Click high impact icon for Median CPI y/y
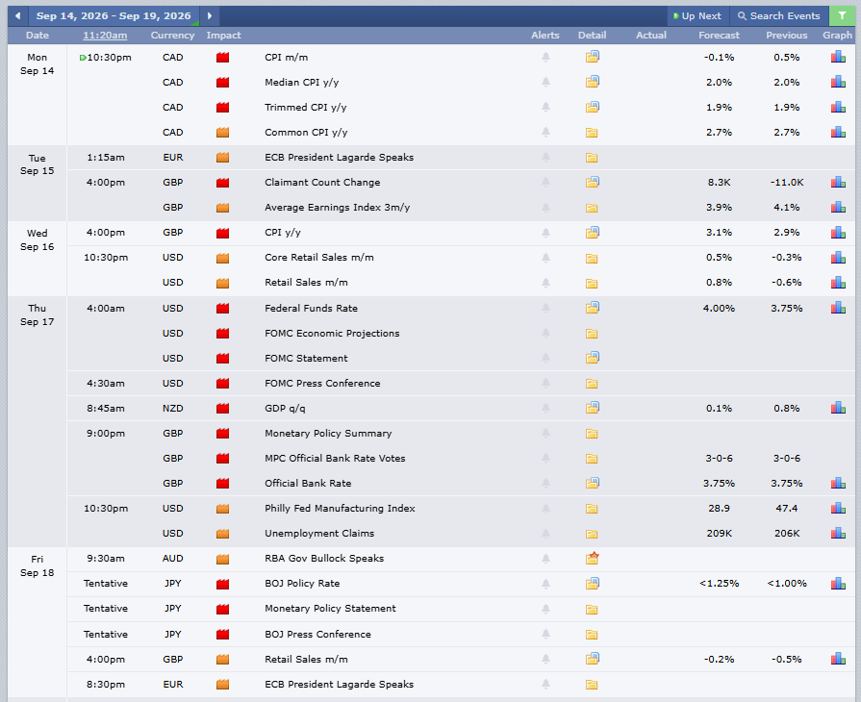Image resolution: width=861 pixels, height=702 pixels. 222,83
